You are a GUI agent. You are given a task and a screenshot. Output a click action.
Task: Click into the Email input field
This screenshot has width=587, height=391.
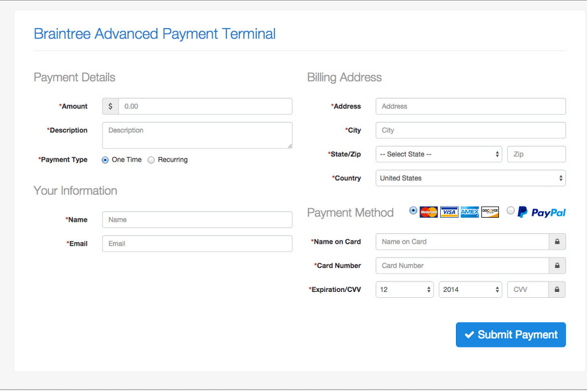pyautogui.click(x=197, y=244)
